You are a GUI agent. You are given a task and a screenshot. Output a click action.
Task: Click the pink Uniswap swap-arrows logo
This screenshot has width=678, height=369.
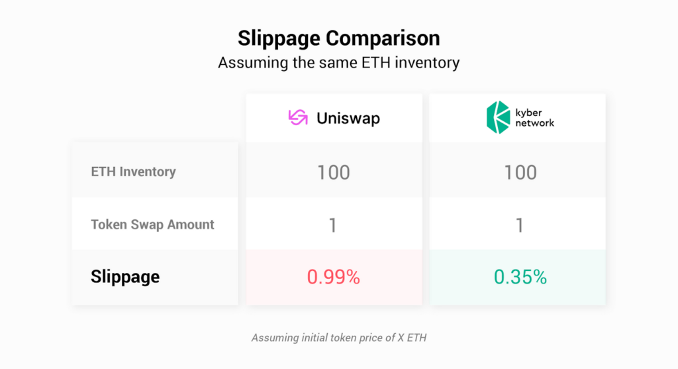coord(298,118)
